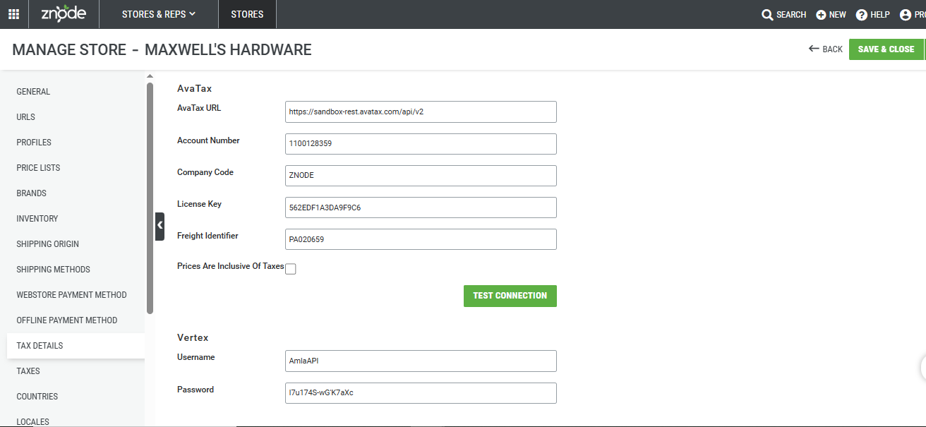Click the Company Code input field
This screenshot has width=926, height=427.
pos(421,176)
